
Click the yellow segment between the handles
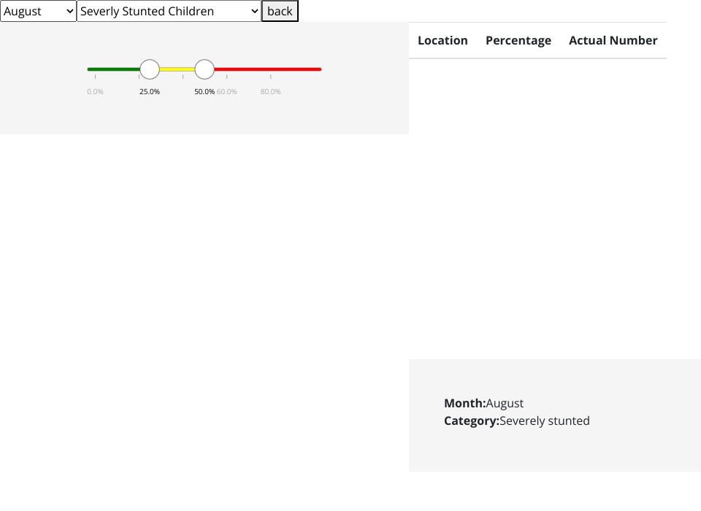pos(177,69)
